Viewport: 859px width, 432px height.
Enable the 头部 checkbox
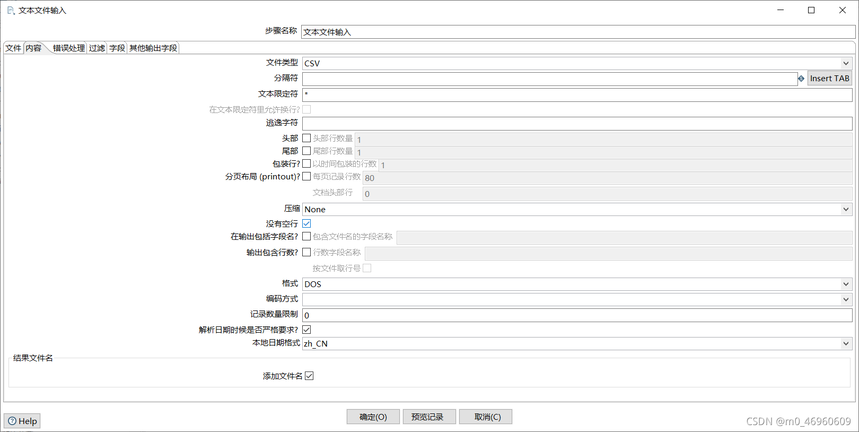click(306, 138)
